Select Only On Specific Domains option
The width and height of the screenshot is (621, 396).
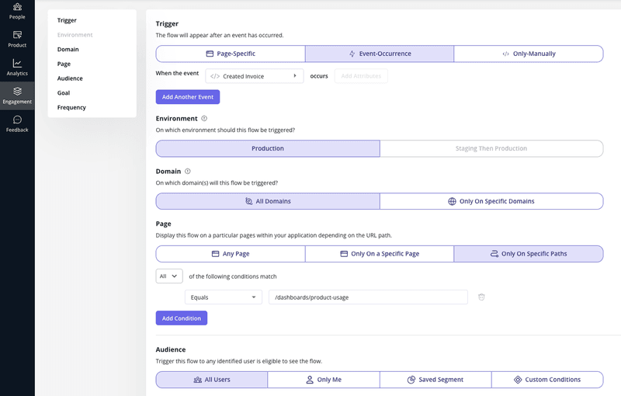tap(491, 201)
